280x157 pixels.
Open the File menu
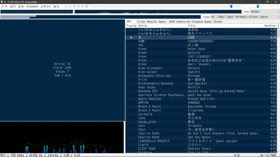pos(4,7)
